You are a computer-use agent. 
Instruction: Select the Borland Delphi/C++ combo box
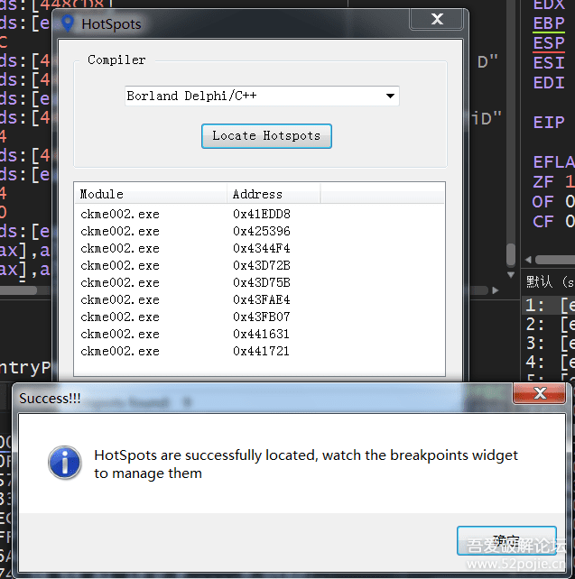tap(262, 96)
